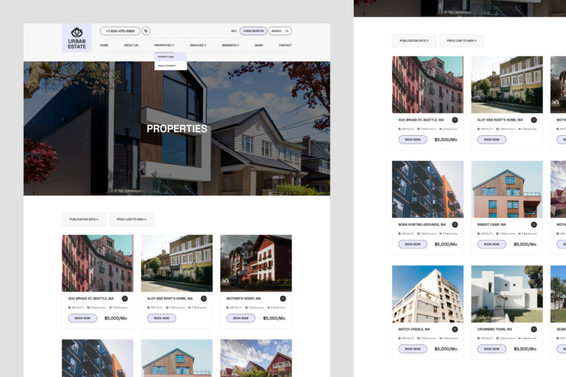Image resolution: width=566 pixels, height=377 pixels.
Task: Favorite Aloy and Rost's Home on right page
Action: coord(534,120)
